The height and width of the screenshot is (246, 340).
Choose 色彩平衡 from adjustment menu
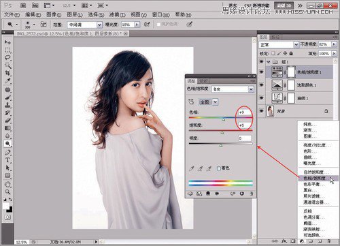pos(311,184)
